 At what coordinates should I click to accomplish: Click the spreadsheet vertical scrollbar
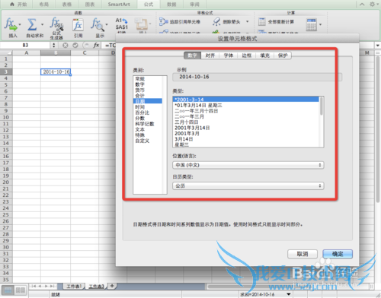pyautogui.click(x=377, y=129)
